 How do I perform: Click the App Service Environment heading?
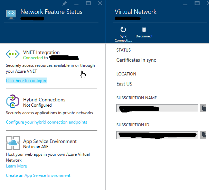click(50, 141)
